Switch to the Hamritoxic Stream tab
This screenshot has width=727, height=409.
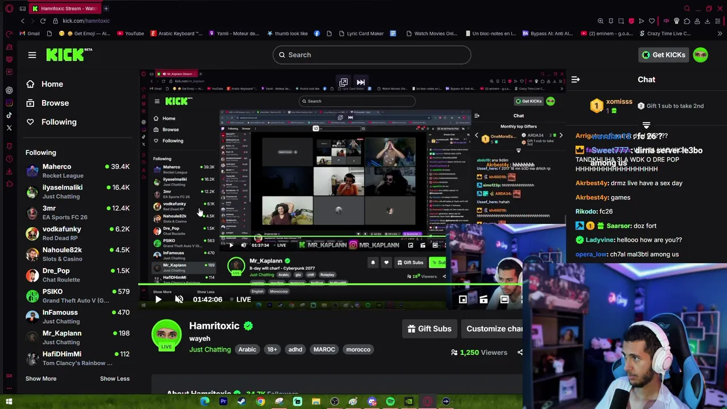coord(64,9)
